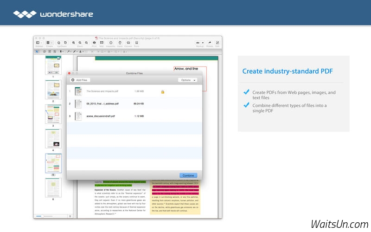Close the Combine Files dialog with red button
Image resolution: width=371 pixels, height=232 pixels.
tap(69, 73)
